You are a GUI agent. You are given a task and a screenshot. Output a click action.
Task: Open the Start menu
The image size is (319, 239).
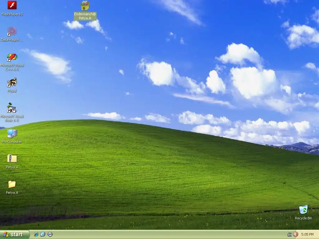pyautogui.click(x=15, y=234)
